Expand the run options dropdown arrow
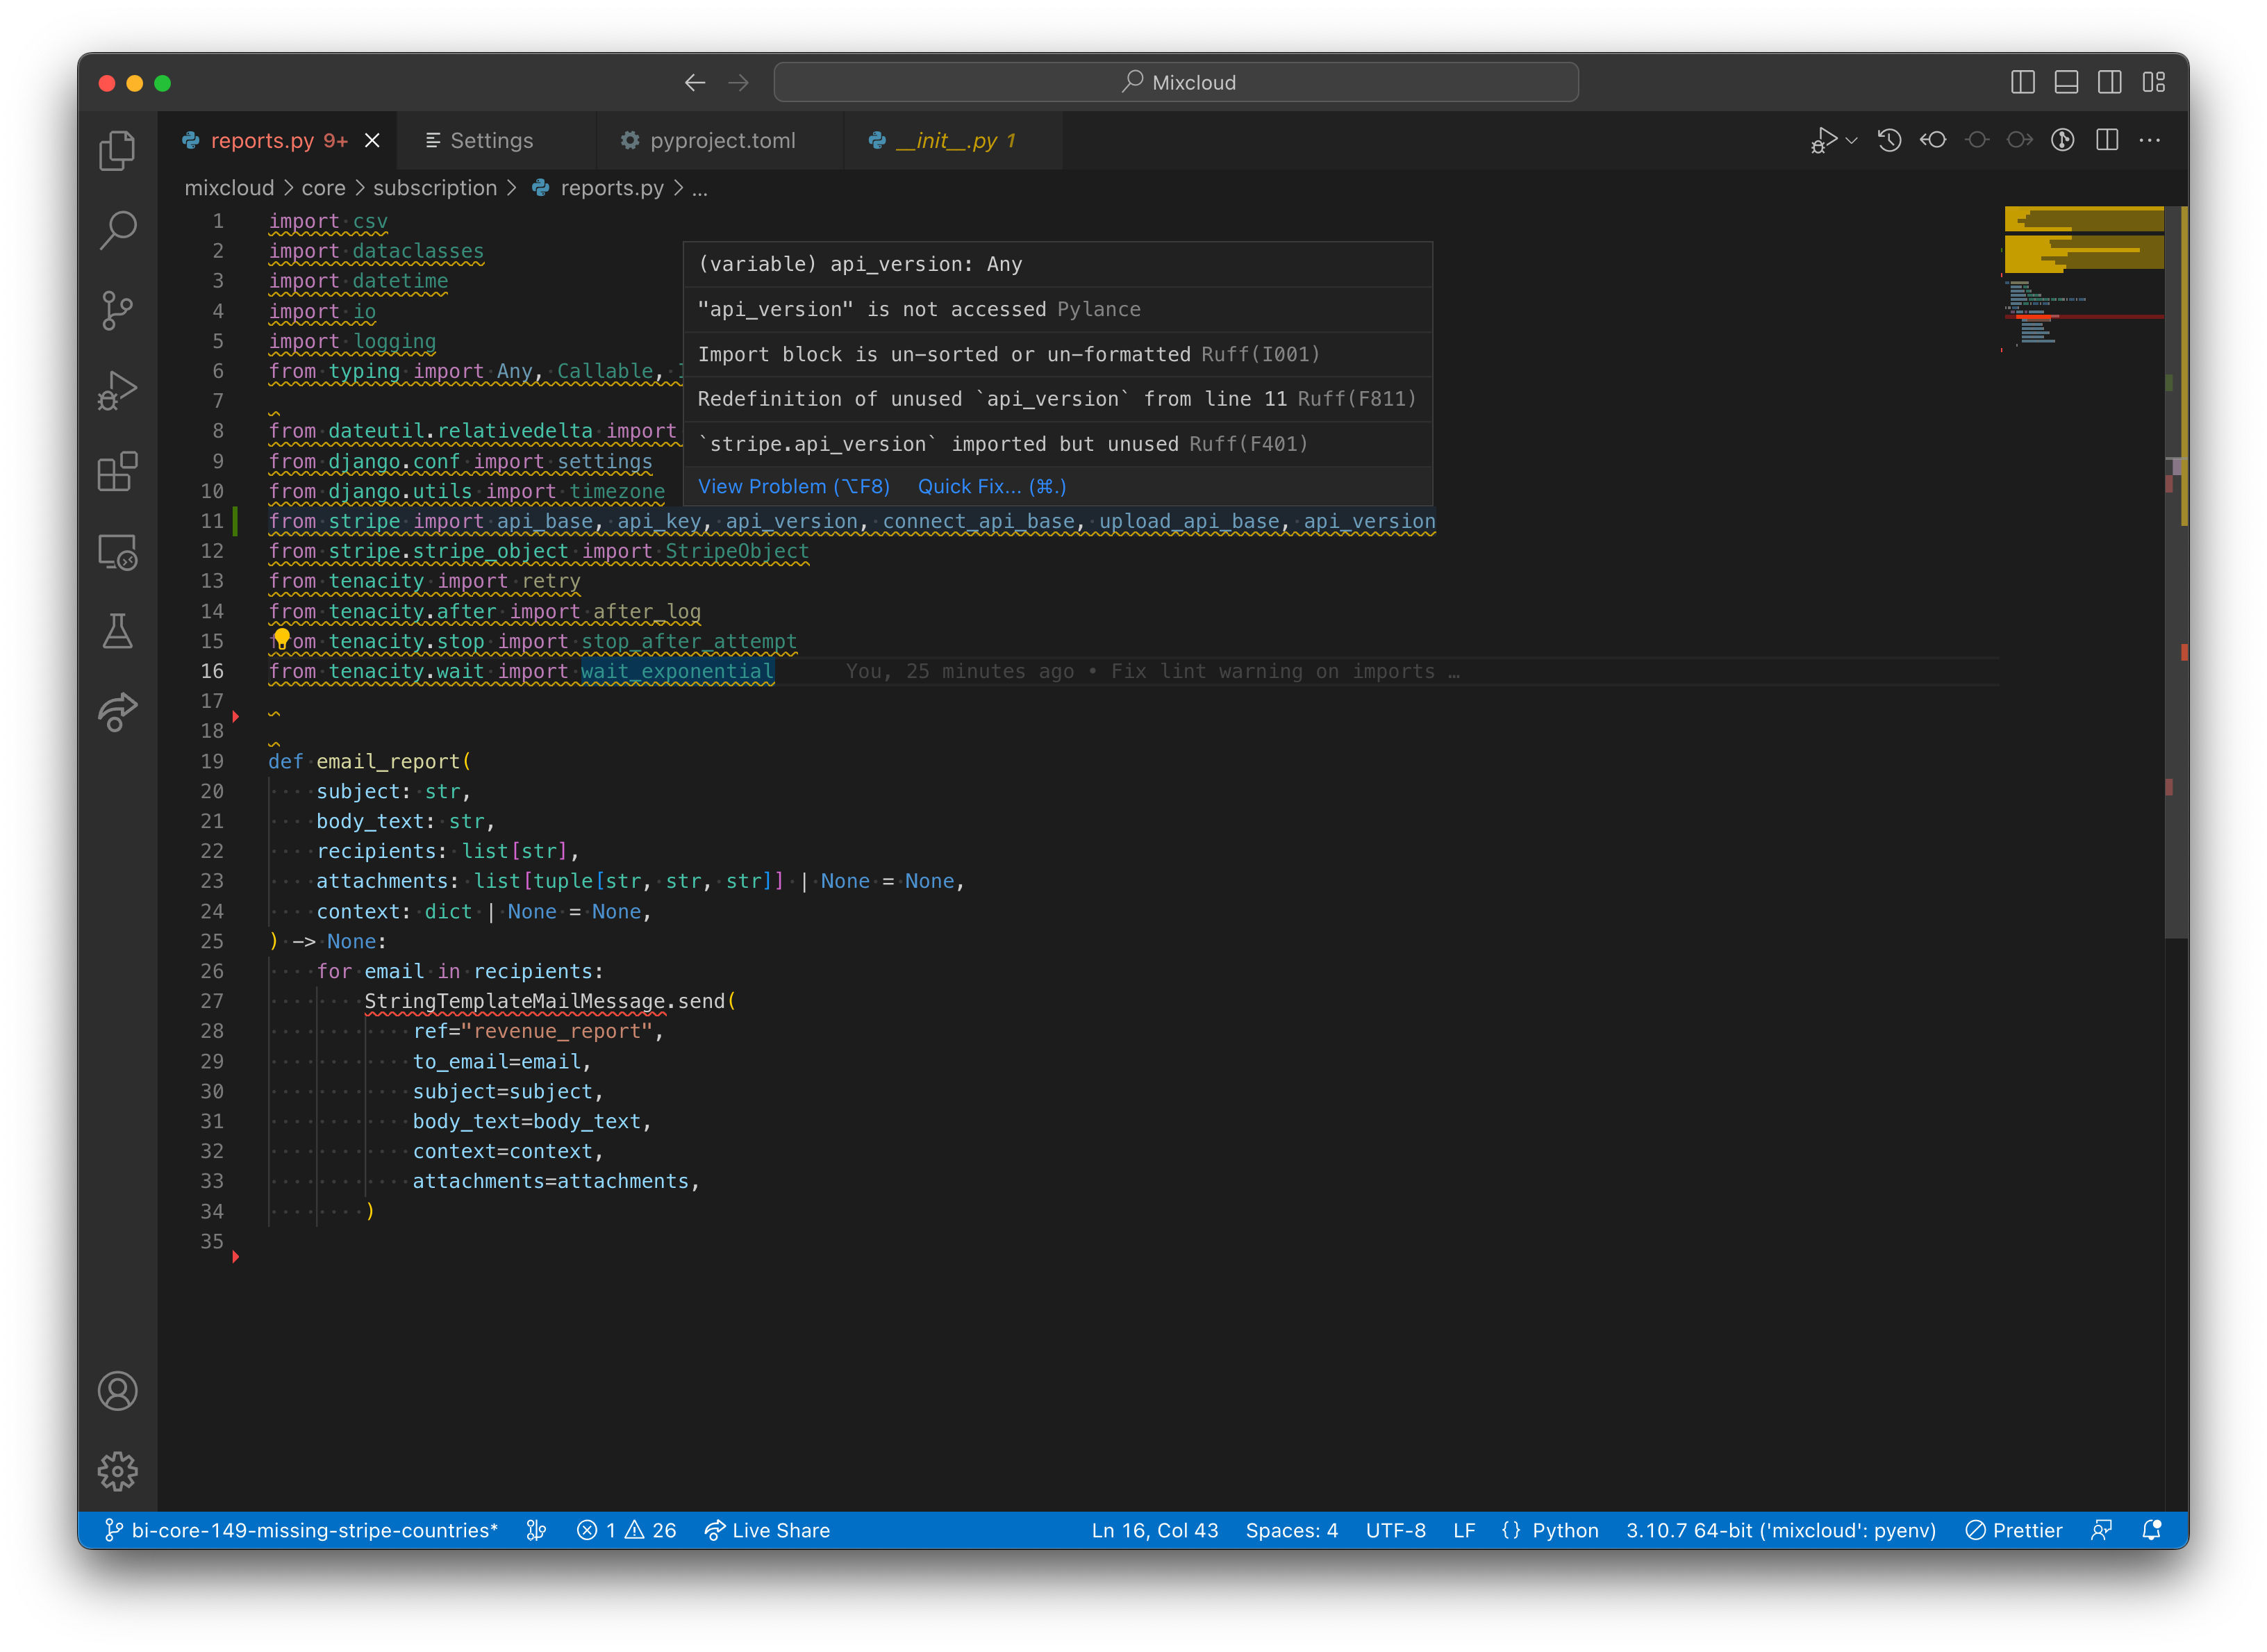This screenshot has width=2267, height=1652. (x=1852, y=141)
